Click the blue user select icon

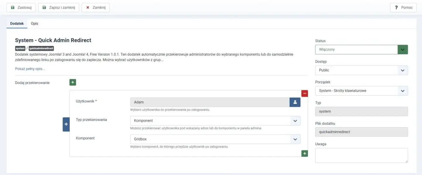[x=295, y=102]
